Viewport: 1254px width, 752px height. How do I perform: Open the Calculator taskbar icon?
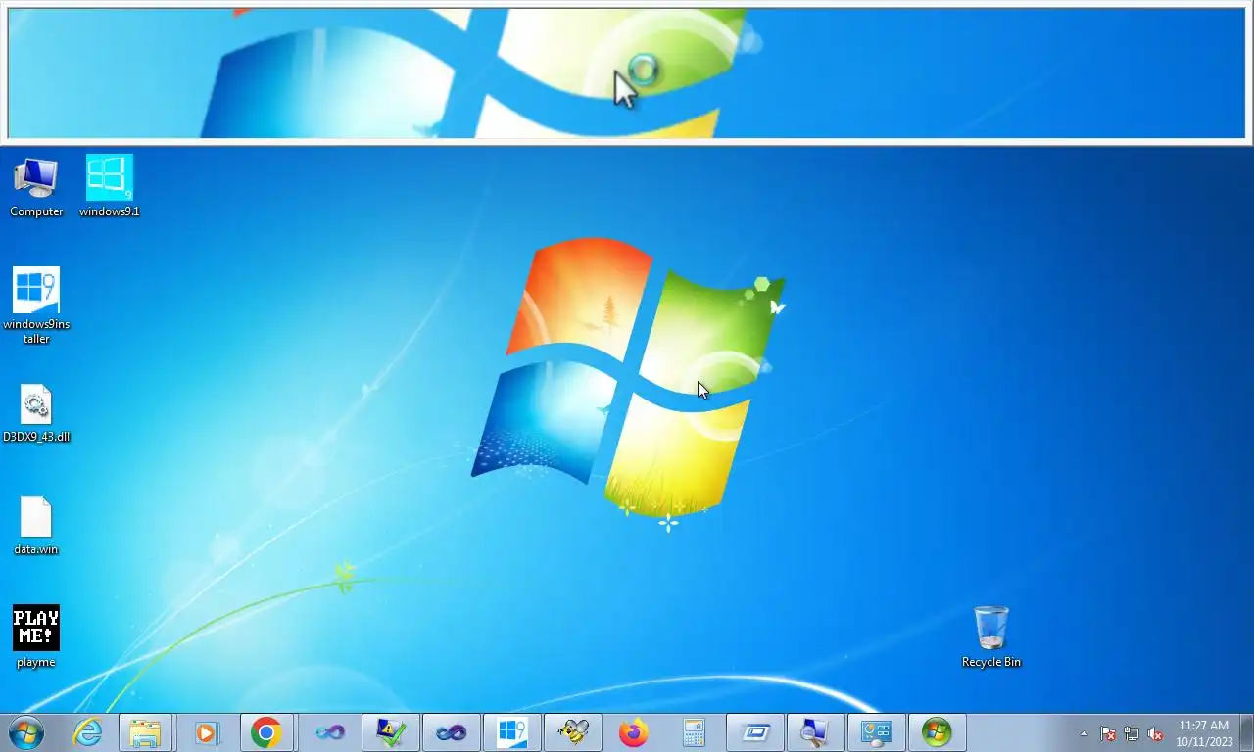[694, 732]
